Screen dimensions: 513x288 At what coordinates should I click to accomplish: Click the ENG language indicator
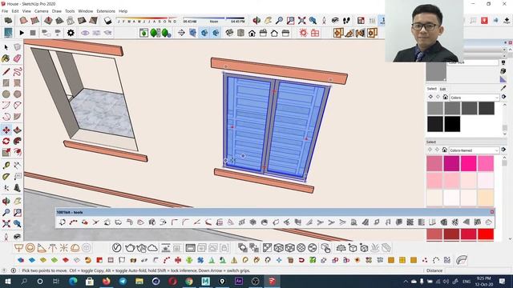click(467, 281)
